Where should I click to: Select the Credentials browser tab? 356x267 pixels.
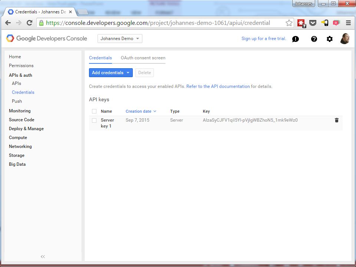[40, 12]
